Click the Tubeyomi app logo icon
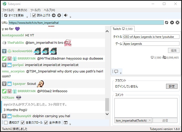Image resolution: width=182 pixels, height=132 pixels. tap(4, 4)
